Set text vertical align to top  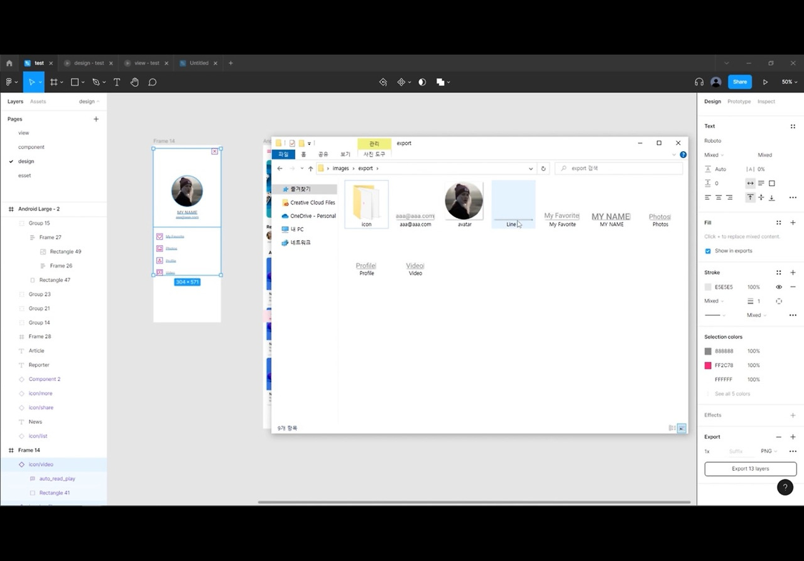click(x=750, y=198)
